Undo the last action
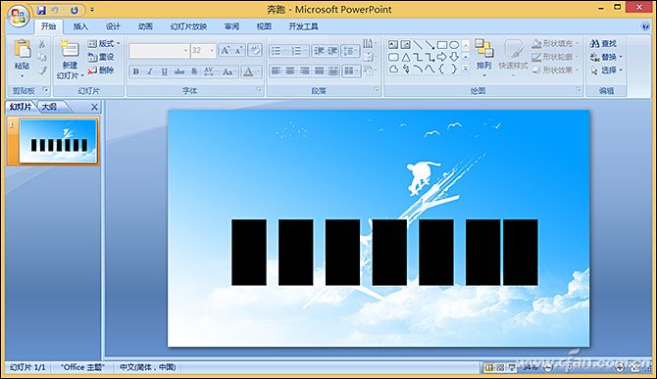Screen dimensions: 657x379 [x=55, y=10]
